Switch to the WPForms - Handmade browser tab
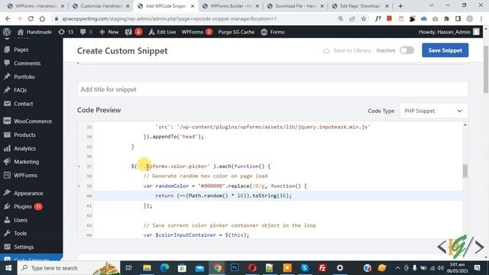 36,6
